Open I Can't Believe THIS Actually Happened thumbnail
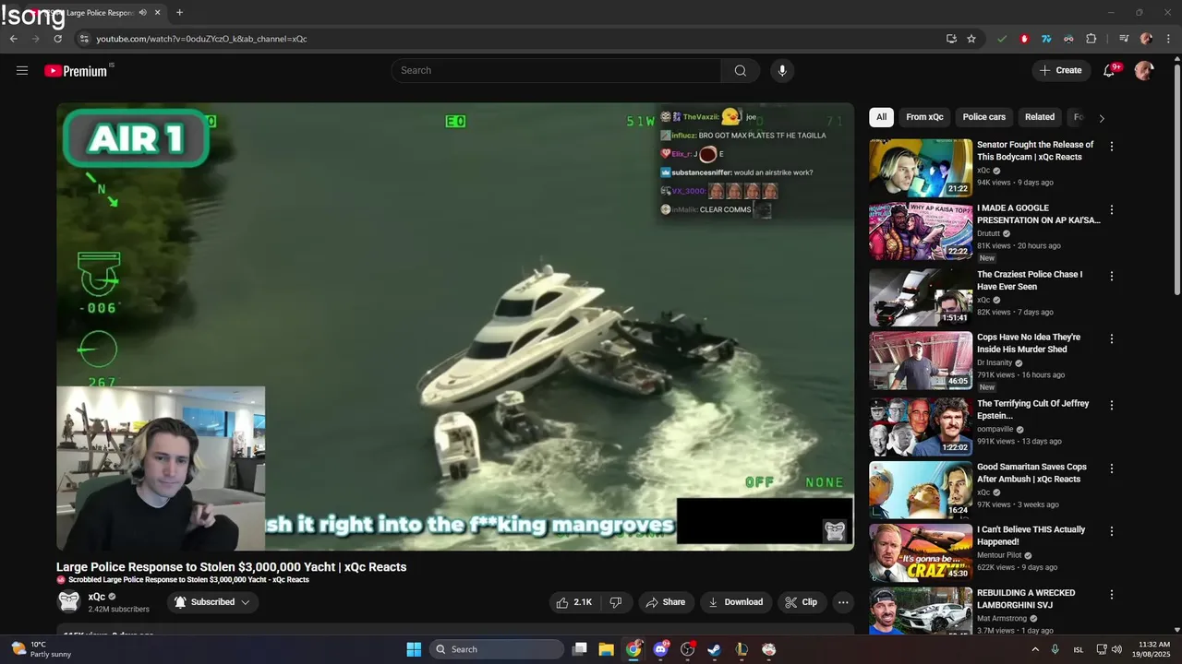This screenshot has width=1182, height=664. point(921,552)
